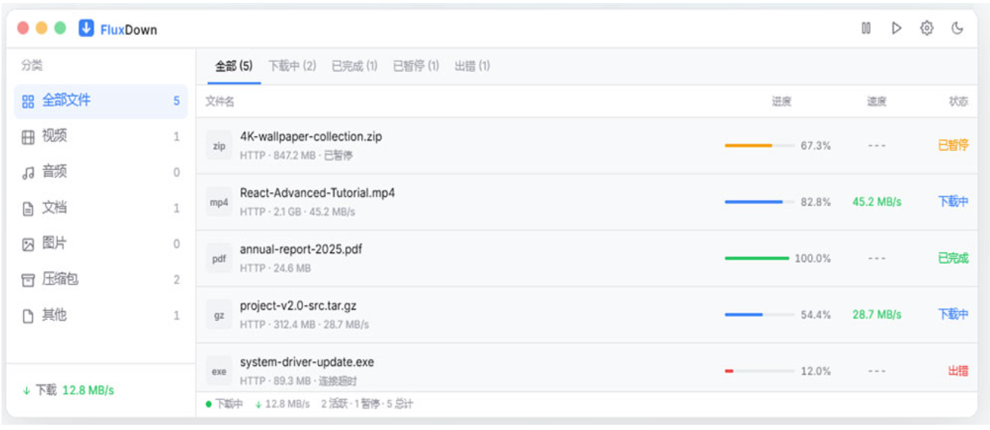Click the exe file type badge
The width and height of the screenshot is (990, 430).
pos(219,371)
